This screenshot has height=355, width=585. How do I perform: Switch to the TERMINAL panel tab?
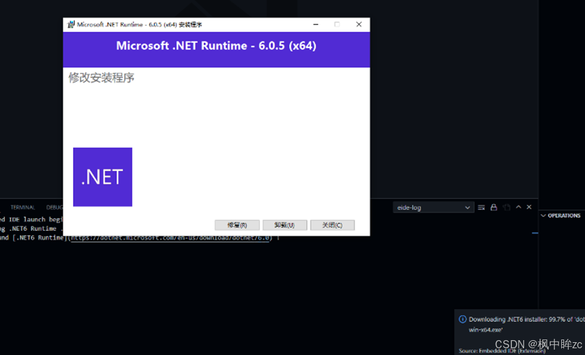tap(23, 207)
